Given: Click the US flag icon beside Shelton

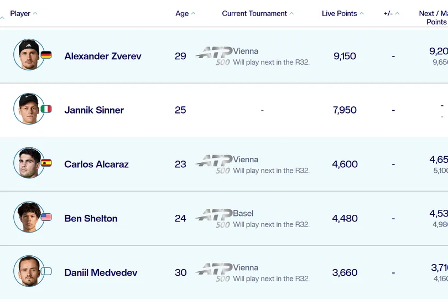Looking at the screenshot, I should [46, 217].
